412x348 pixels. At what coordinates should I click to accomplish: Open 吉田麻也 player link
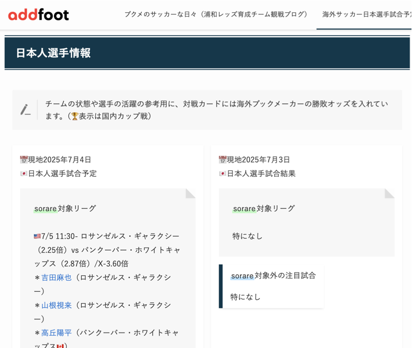tap(57, 277)
